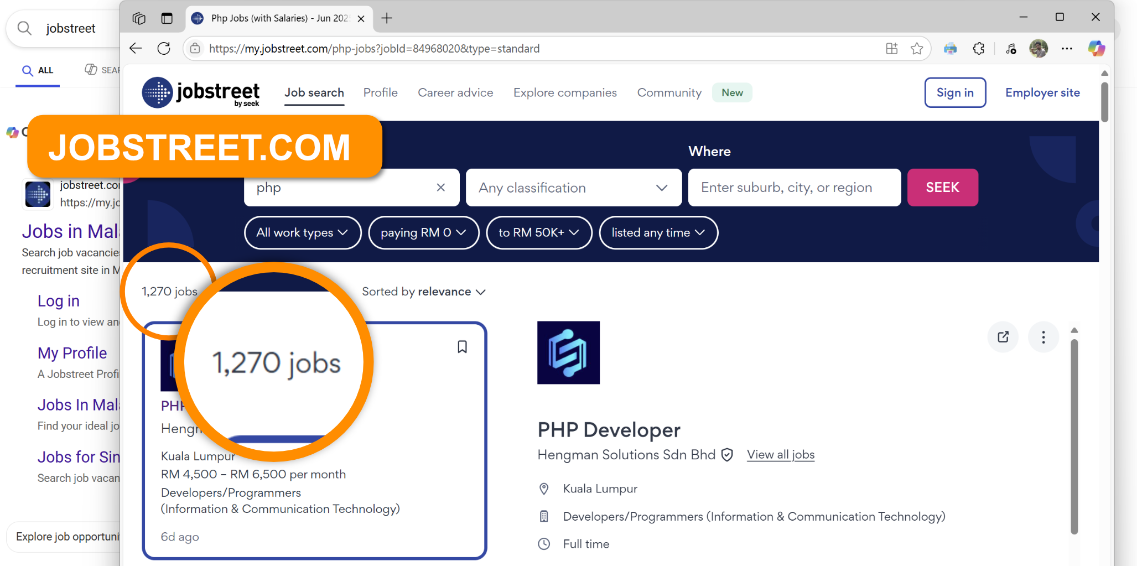Add page to favorites star
Screen dimensions: 1137x566
917,49
